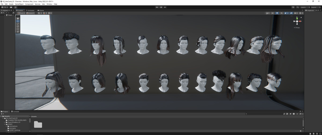Switch to the Console tab
This screenshot has height=135, width=322.
(15, 112)
